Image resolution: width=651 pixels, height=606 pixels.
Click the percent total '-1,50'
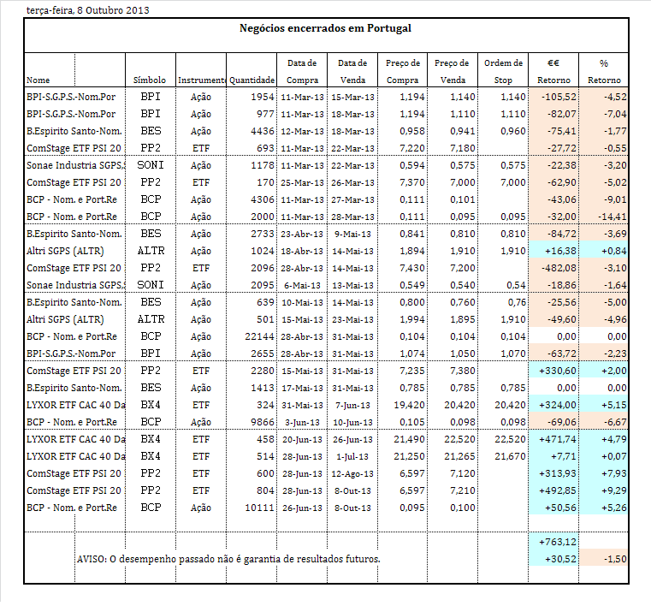(615, 559)
